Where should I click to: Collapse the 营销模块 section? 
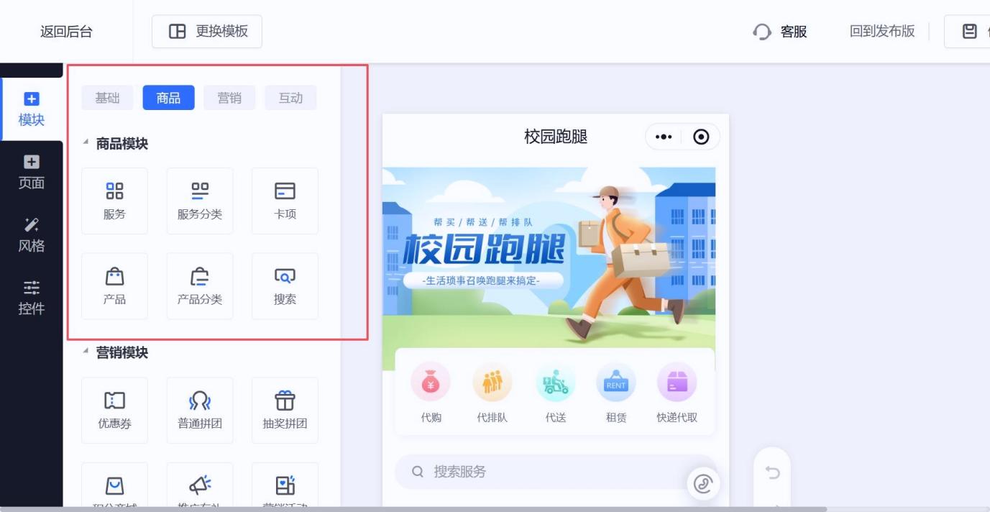pyautogui.click(x=86, y=353)
